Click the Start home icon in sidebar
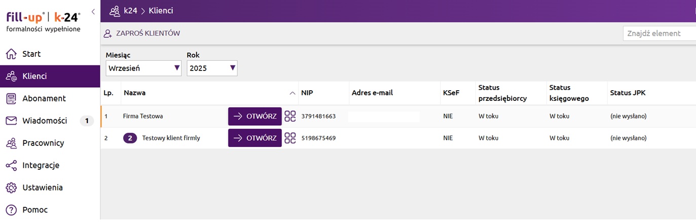Image resolution: width=696 pixels, height=222 pixels. coord(11,54)
